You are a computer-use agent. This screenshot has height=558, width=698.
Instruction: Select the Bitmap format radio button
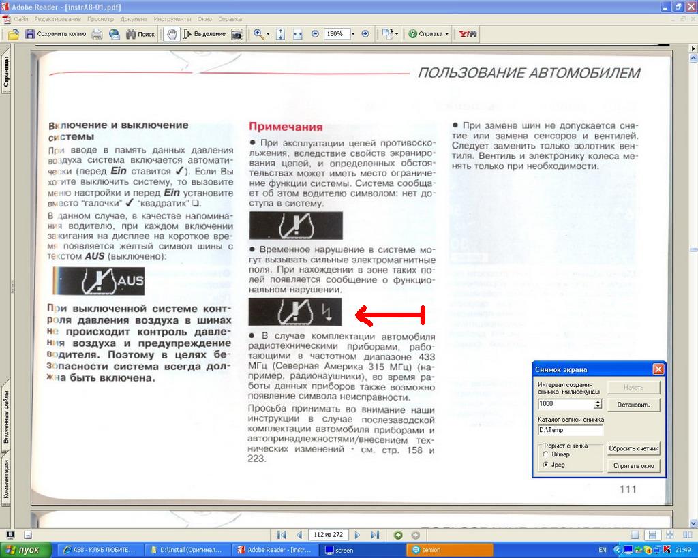[545, 454]
